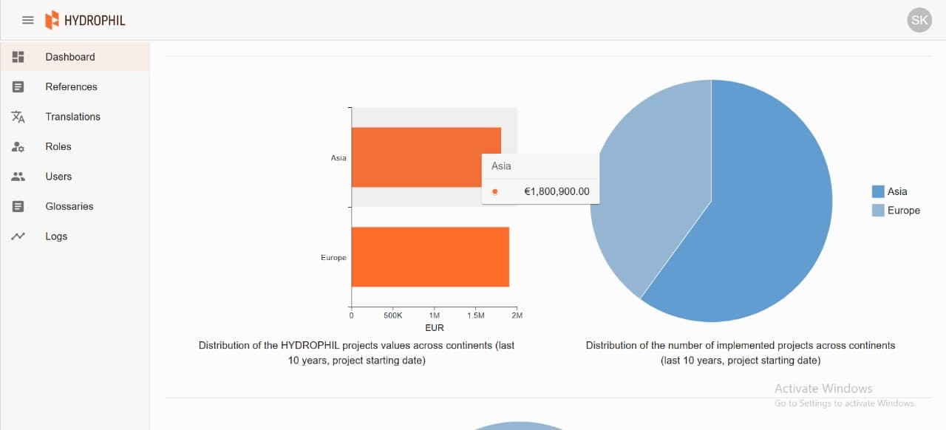Screen dimensions: 946x430
Task: Select Roles in the sidebar
Action: point(75,146)
